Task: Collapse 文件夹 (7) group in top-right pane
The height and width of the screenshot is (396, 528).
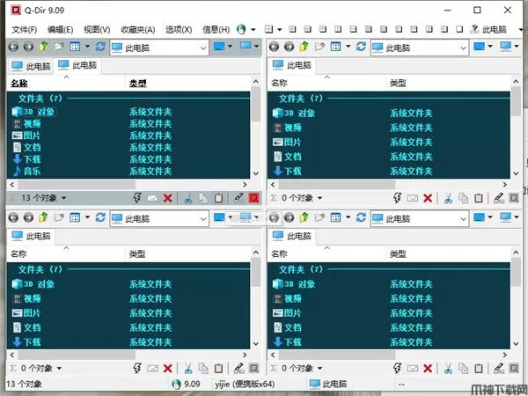Action: [301, 99]
